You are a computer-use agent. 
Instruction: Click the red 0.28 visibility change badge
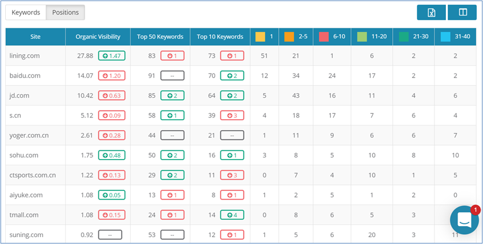pos(112,135)
